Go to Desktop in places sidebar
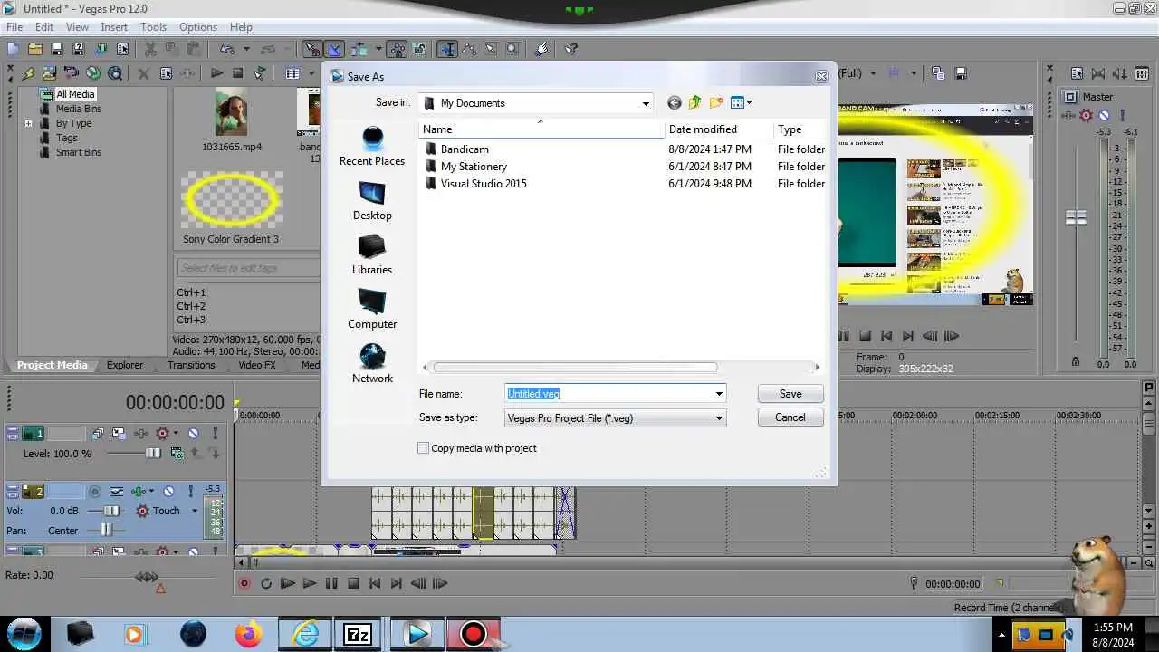This screenshot has width=1159, height=652. click(372, 200)
